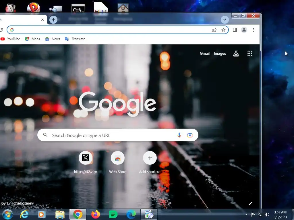This screenshot has height=220, width=294.
Task: Open File Explorer from taskbar
Action: (x=60, y=214)
